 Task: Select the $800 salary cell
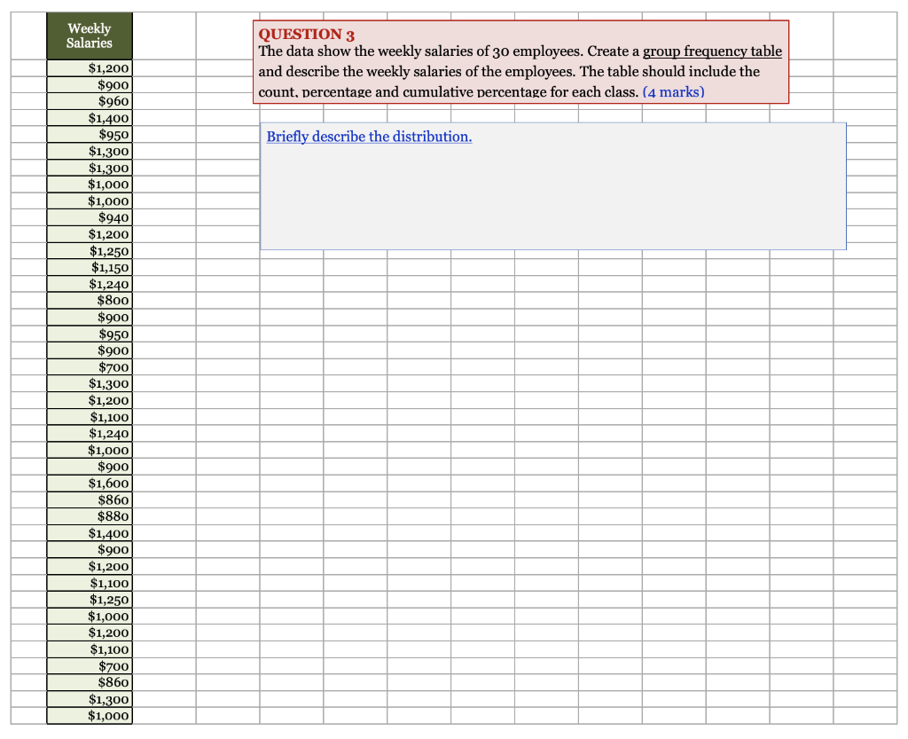tap(89, 300)
